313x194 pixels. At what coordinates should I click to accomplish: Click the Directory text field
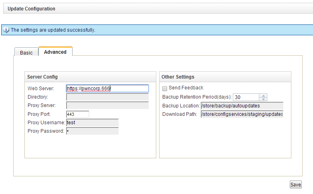point(107,97)
